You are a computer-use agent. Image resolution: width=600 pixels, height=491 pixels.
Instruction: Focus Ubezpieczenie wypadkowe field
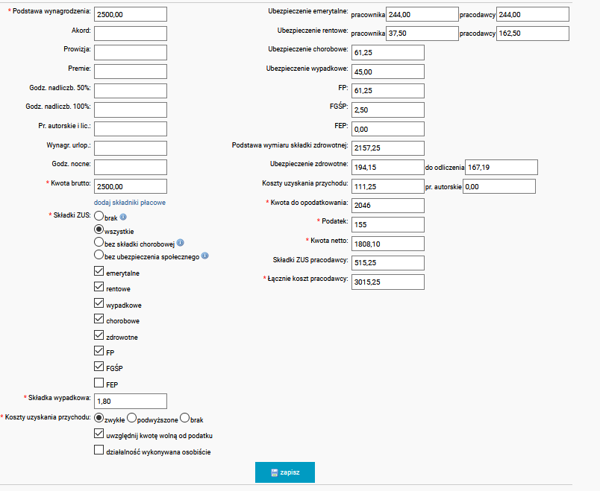pos(388,72)
